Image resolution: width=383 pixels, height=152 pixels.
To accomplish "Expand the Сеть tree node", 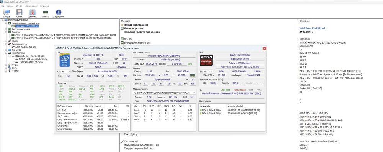I will click(6, 68).
